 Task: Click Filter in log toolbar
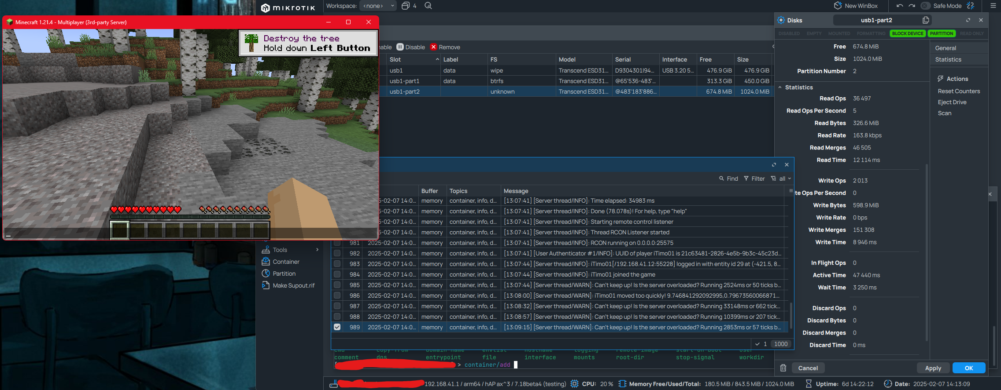point(754,179)
